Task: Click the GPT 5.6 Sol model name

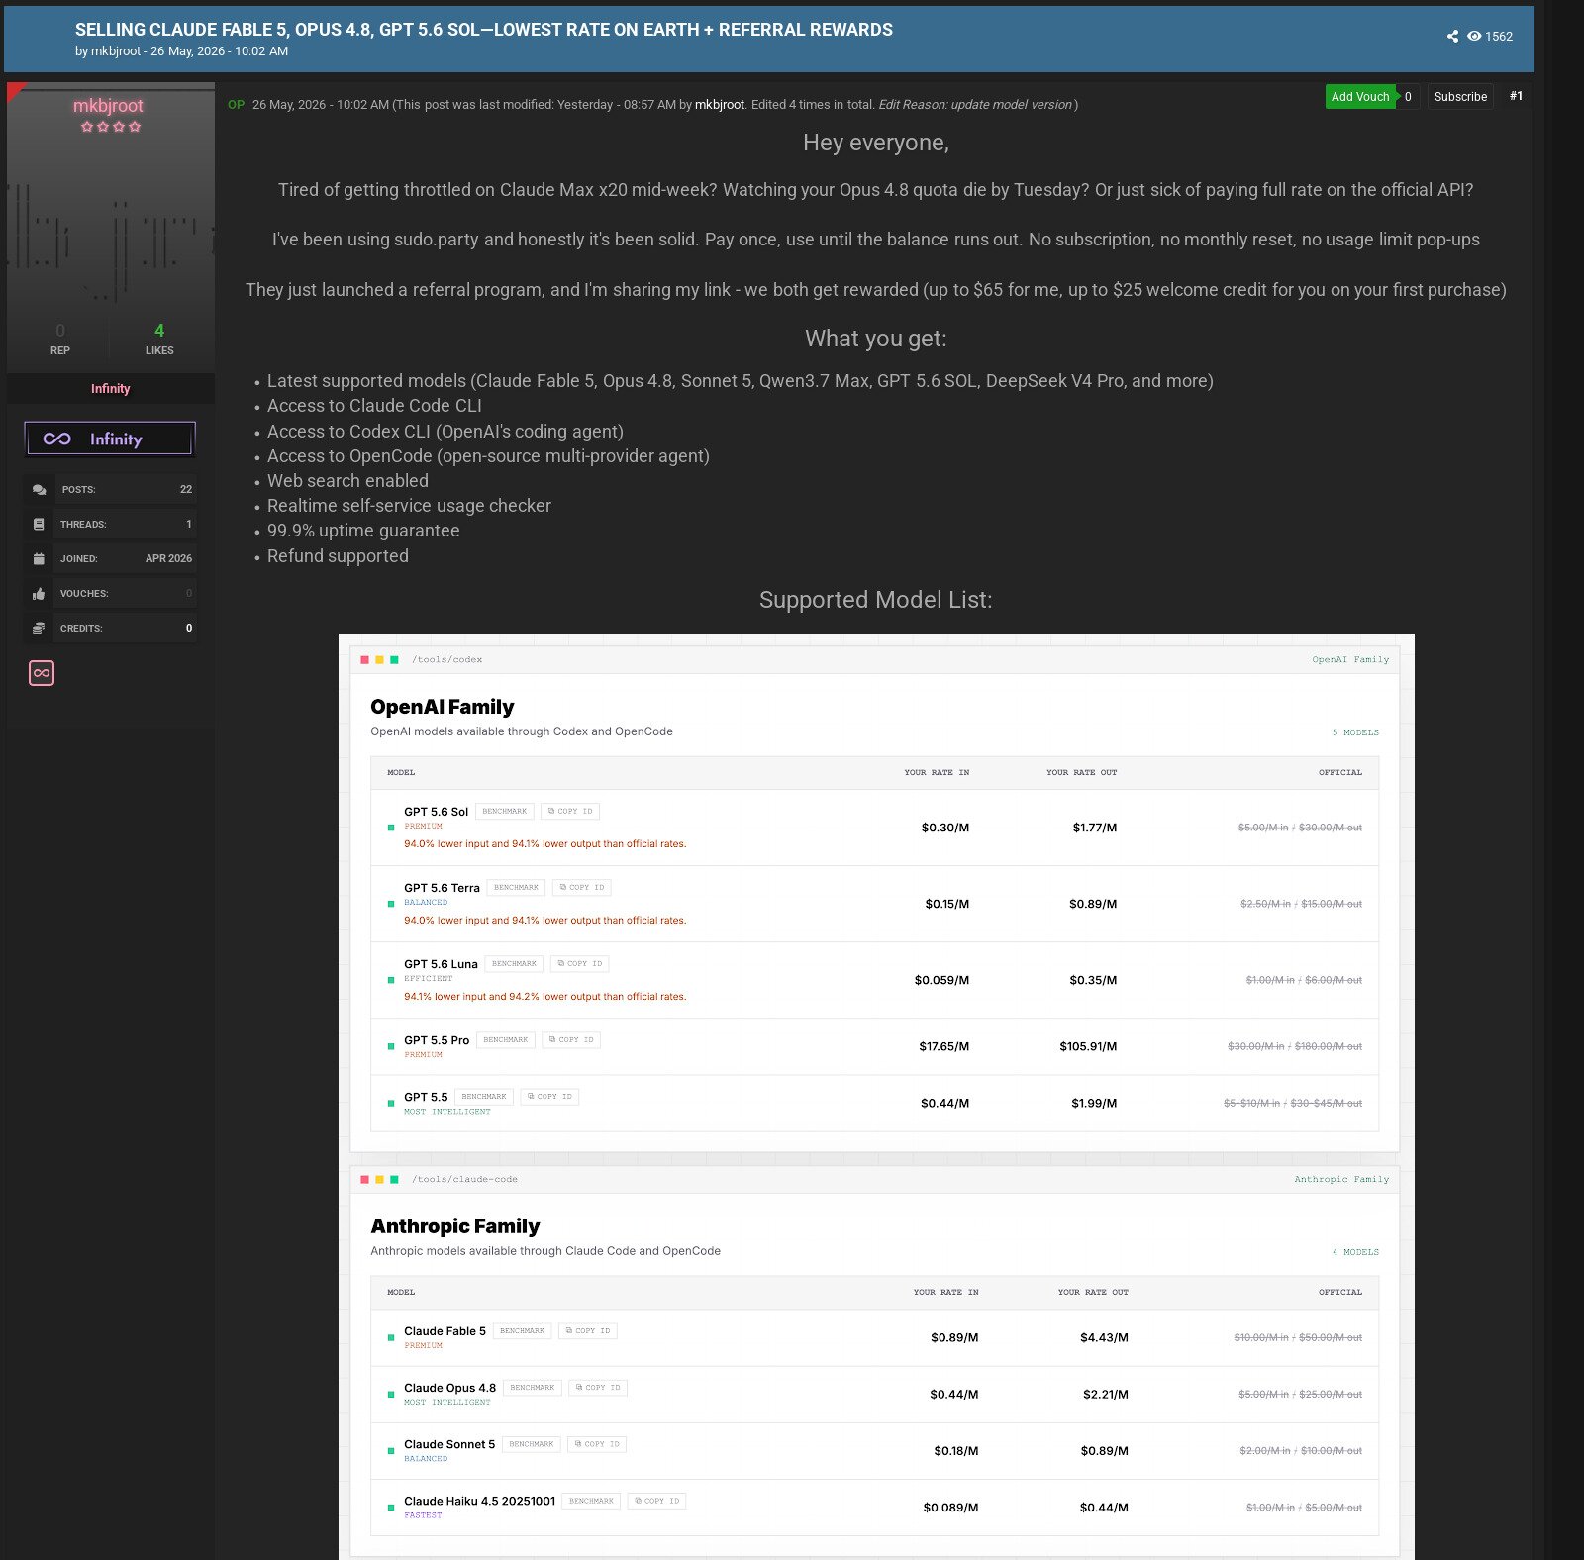Action: [436, 812]
